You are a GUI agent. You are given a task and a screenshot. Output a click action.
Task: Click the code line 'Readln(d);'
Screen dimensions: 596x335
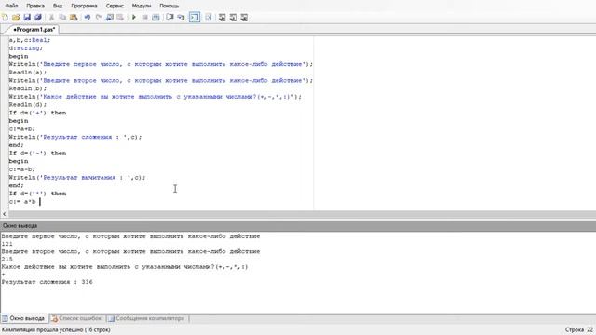coord(28,104)
